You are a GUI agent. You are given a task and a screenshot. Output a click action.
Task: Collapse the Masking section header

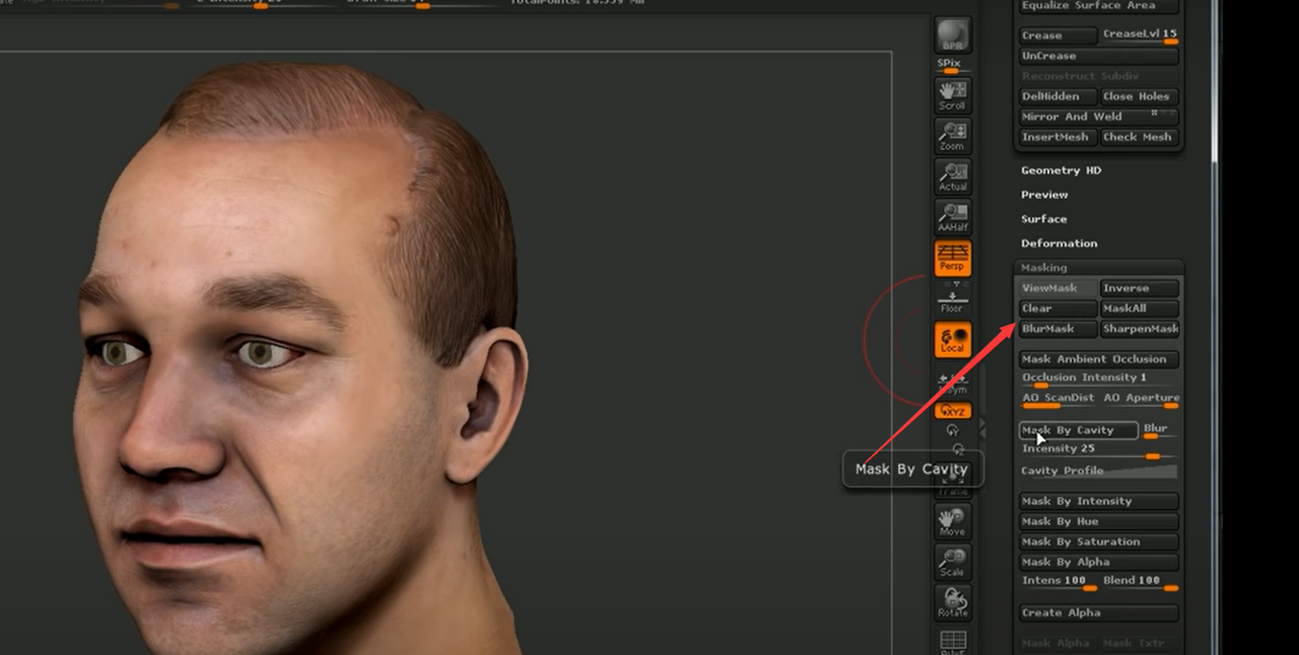[x=1098, y=267]
